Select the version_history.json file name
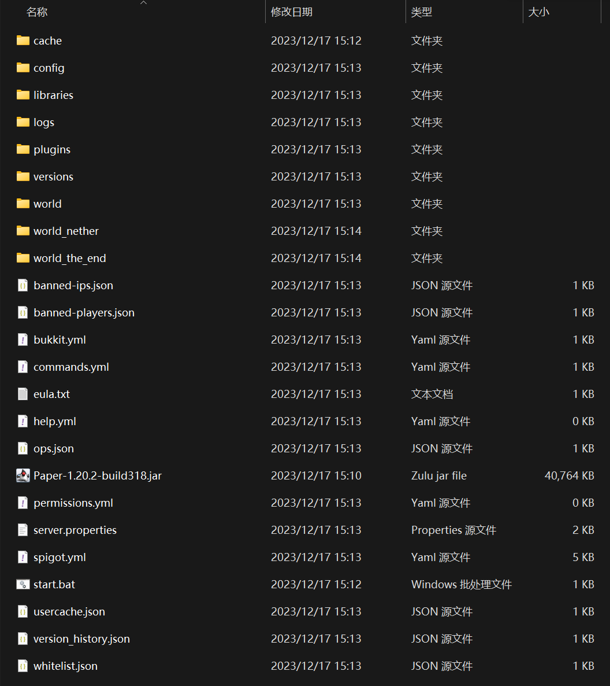Viewport: 610px width, 686px height. coord(81,639)
